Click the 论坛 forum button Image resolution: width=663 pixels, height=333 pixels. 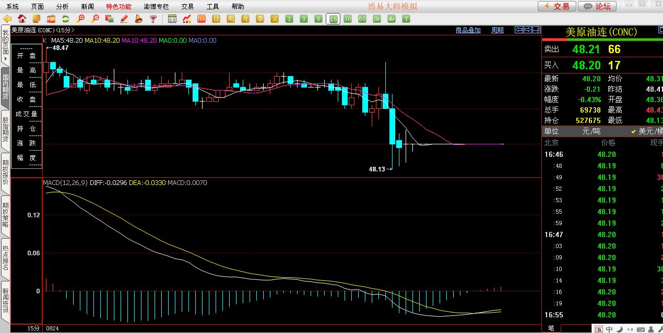pos(598,6)
